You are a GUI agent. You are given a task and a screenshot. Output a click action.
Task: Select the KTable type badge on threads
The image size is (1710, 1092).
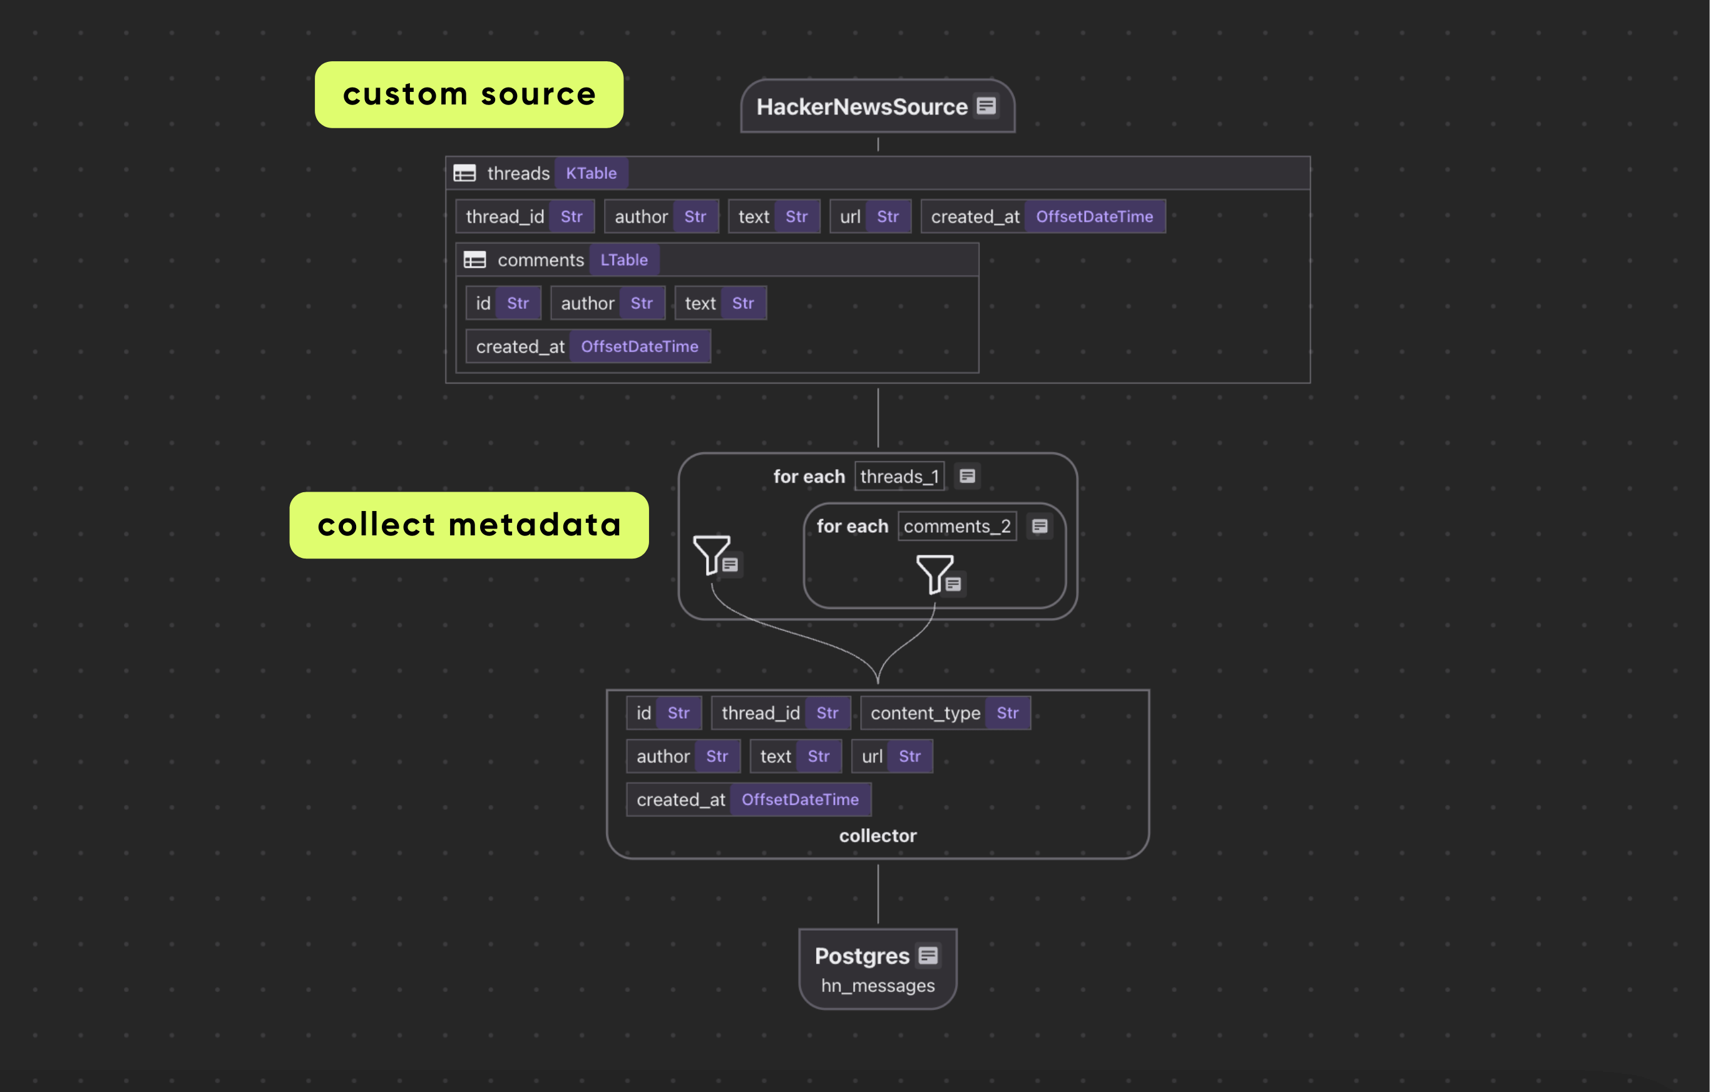coord(590,173)
